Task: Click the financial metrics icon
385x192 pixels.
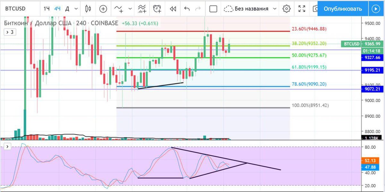Action: [x=141, y=9]
